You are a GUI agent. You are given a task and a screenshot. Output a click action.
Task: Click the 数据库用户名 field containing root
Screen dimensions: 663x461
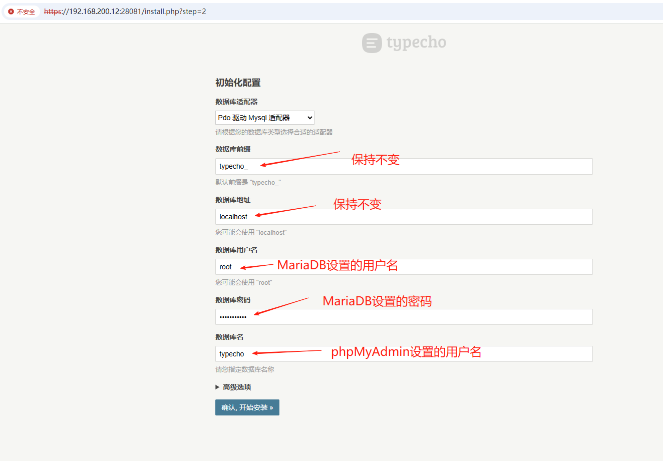click(404, 267)
